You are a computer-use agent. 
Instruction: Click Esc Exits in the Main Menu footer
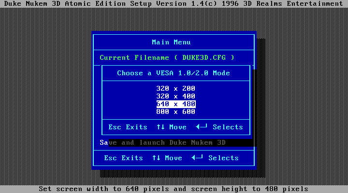point(124,158)
